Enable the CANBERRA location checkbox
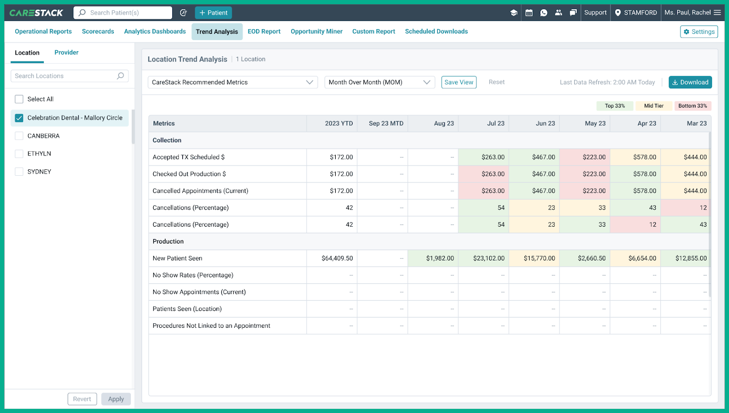 [19, 136]
